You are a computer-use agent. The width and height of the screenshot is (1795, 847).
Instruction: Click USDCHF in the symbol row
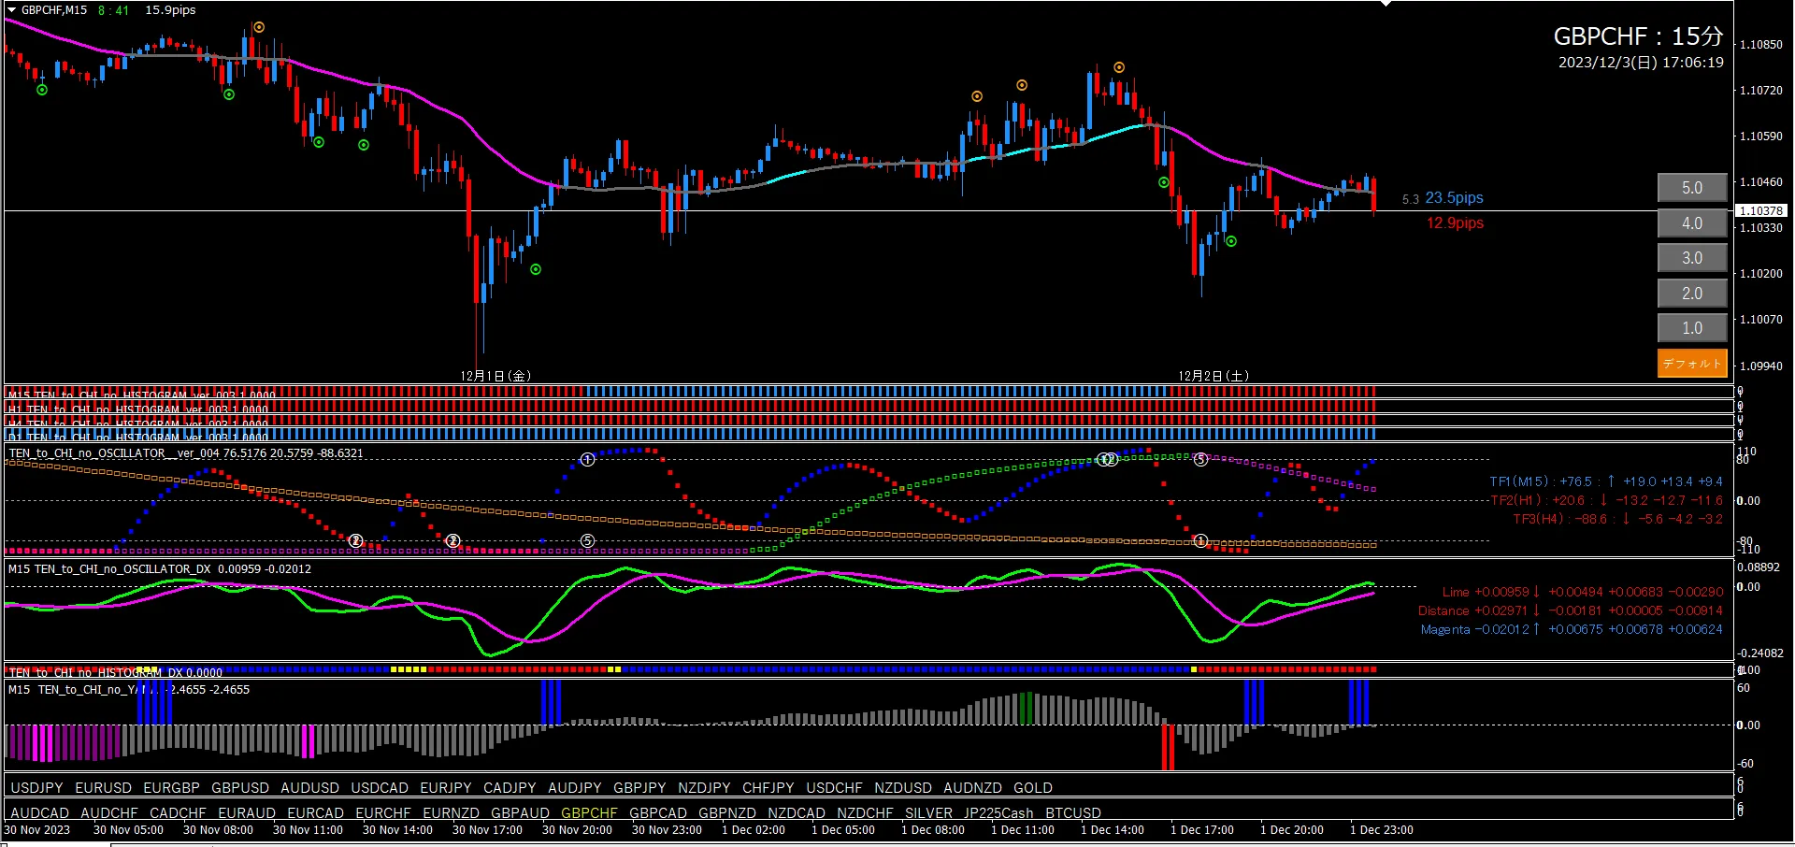coord(834,788)
